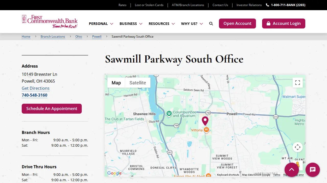Image resolution: width=327 pixels, height=183 pixels.
Task: Click the Sawmill Parkway South Office heading
Action: 174,59
